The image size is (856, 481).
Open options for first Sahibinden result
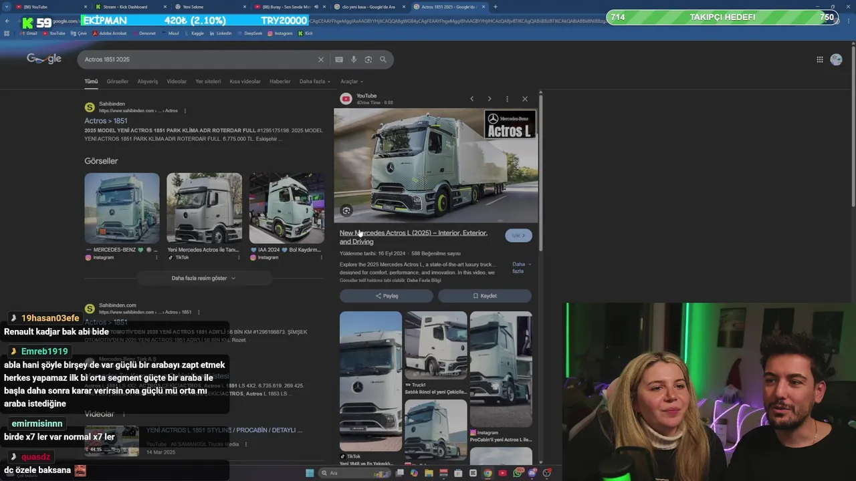[185, 111]
